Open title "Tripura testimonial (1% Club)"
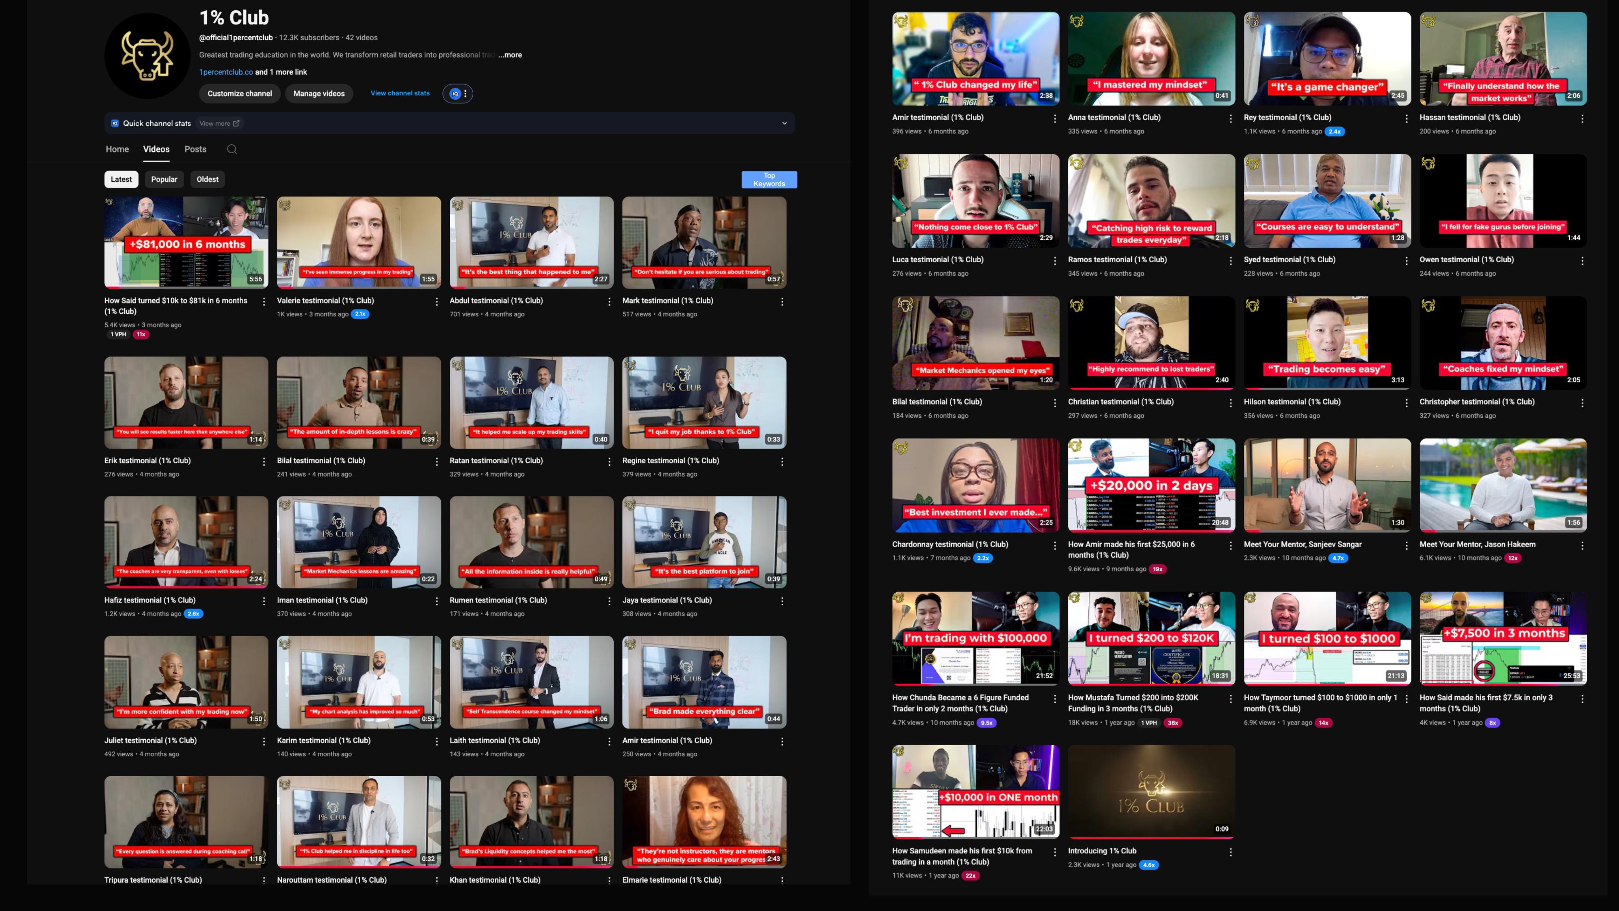Image resolution: width=1619 pixels, height=911 pixels. point(153,880)
